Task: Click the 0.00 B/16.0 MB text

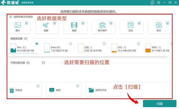Action: [93, 51]
